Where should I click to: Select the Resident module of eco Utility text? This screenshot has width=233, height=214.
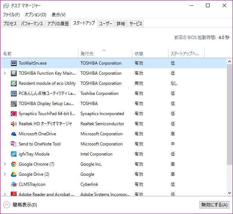[x=47, y=83]
